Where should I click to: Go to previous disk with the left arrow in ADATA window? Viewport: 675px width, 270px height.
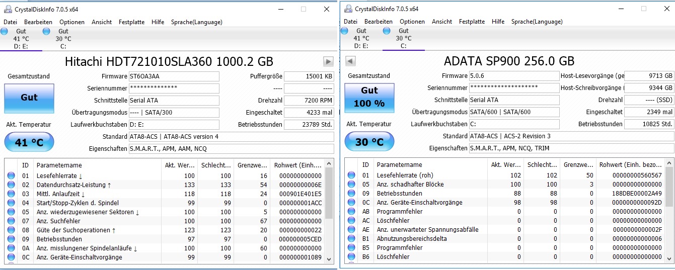click(x=351, y=61)
